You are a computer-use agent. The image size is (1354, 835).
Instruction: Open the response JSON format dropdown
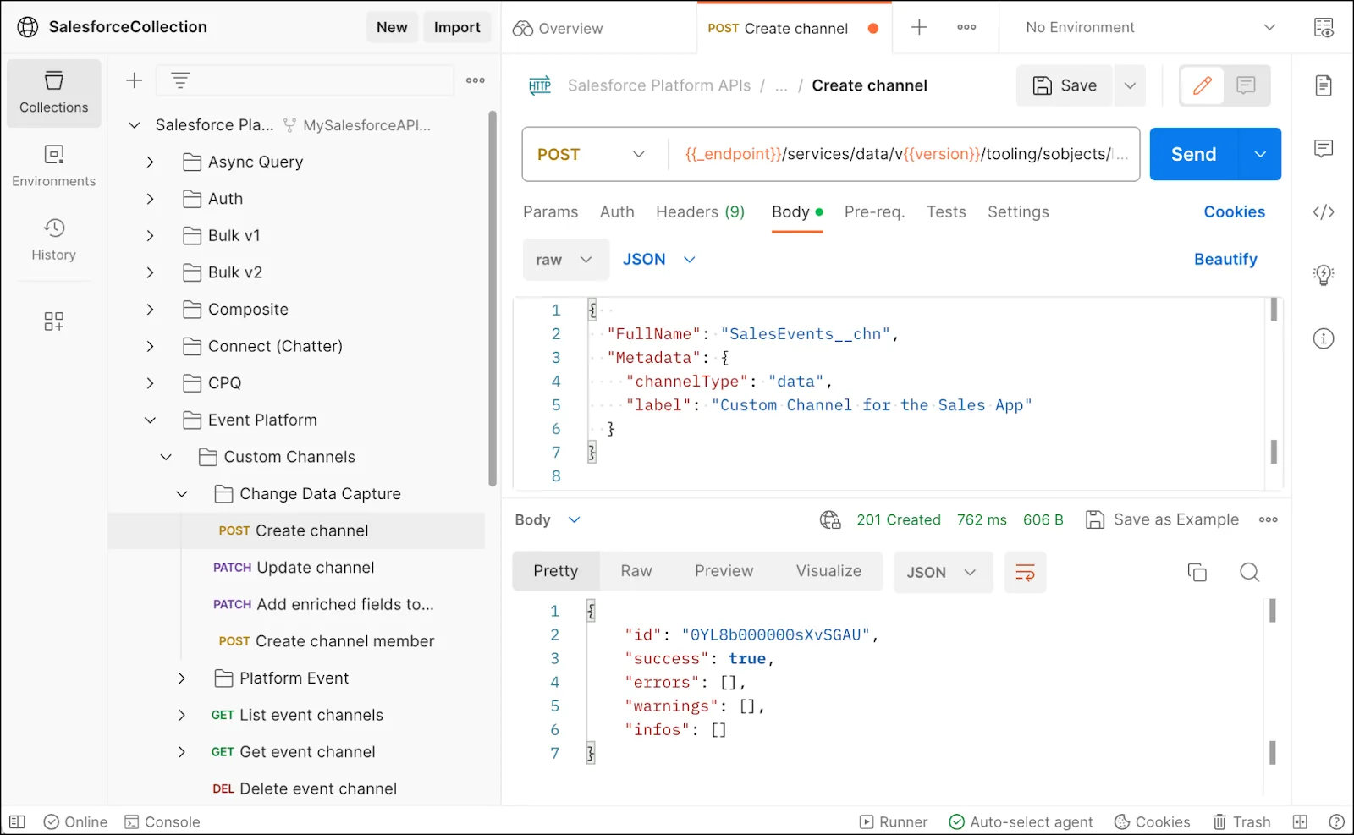[943, 572]
